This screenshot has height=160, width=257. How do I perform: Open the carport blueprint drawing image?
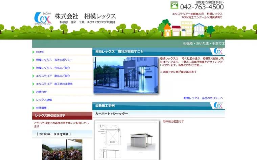127,140
